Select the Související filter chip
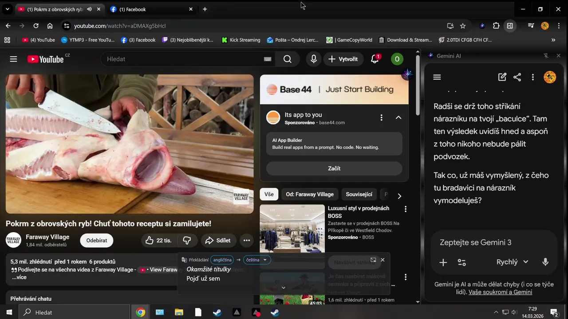The width and height of the screenshot is (568, 319). [359, 194]
